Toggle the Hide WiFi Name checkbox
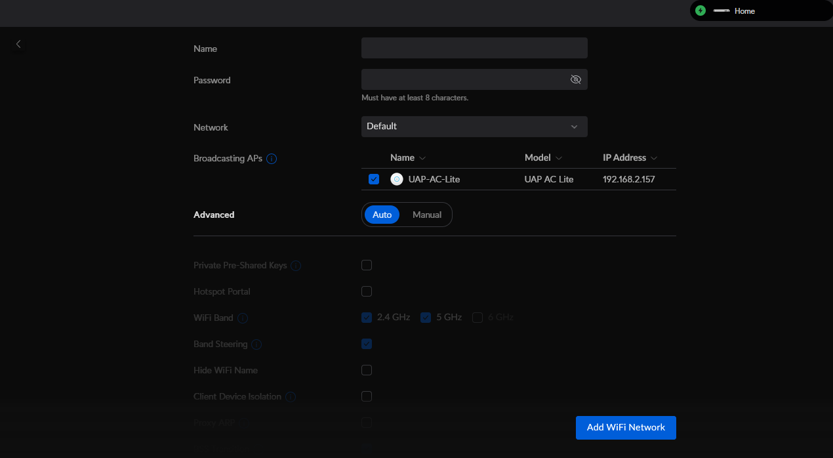Viewport: 833px width, 458px height. click(x=367, y=370)
